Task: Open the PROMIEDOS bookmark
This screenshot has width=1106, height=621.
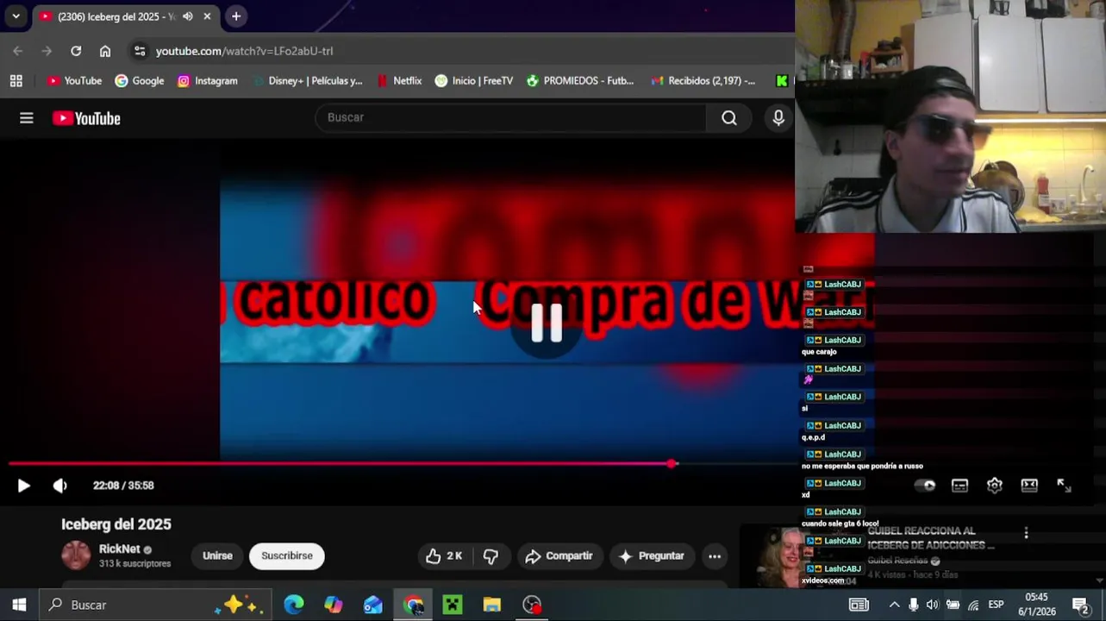Action: pyautogui.click(x=579, y=81)
